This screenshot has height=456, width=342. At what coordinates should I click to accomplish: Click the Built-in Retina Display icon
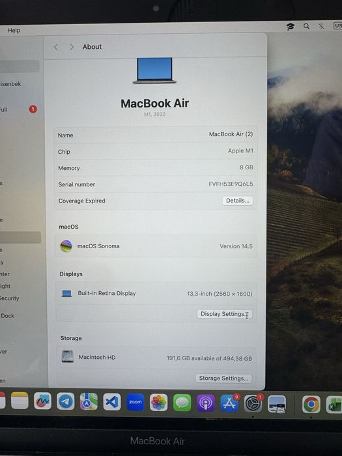66,293
